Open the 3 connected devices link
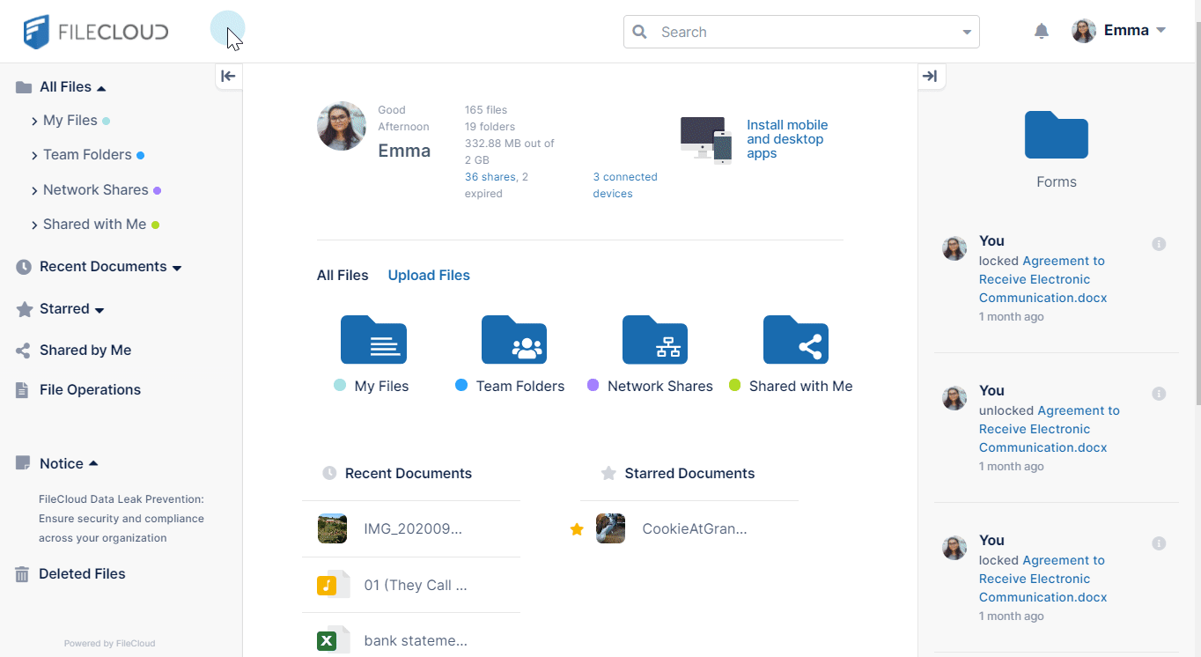This screenshot has height=657, width=1201. 624,185
